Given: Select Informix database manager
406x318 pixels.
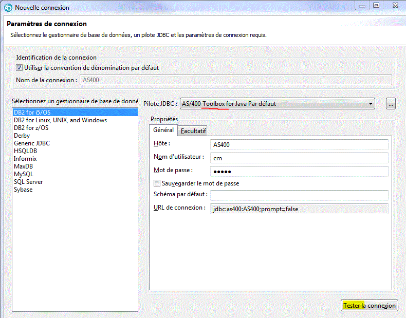Looking at the screenshot, I should [x=75, y=159].
